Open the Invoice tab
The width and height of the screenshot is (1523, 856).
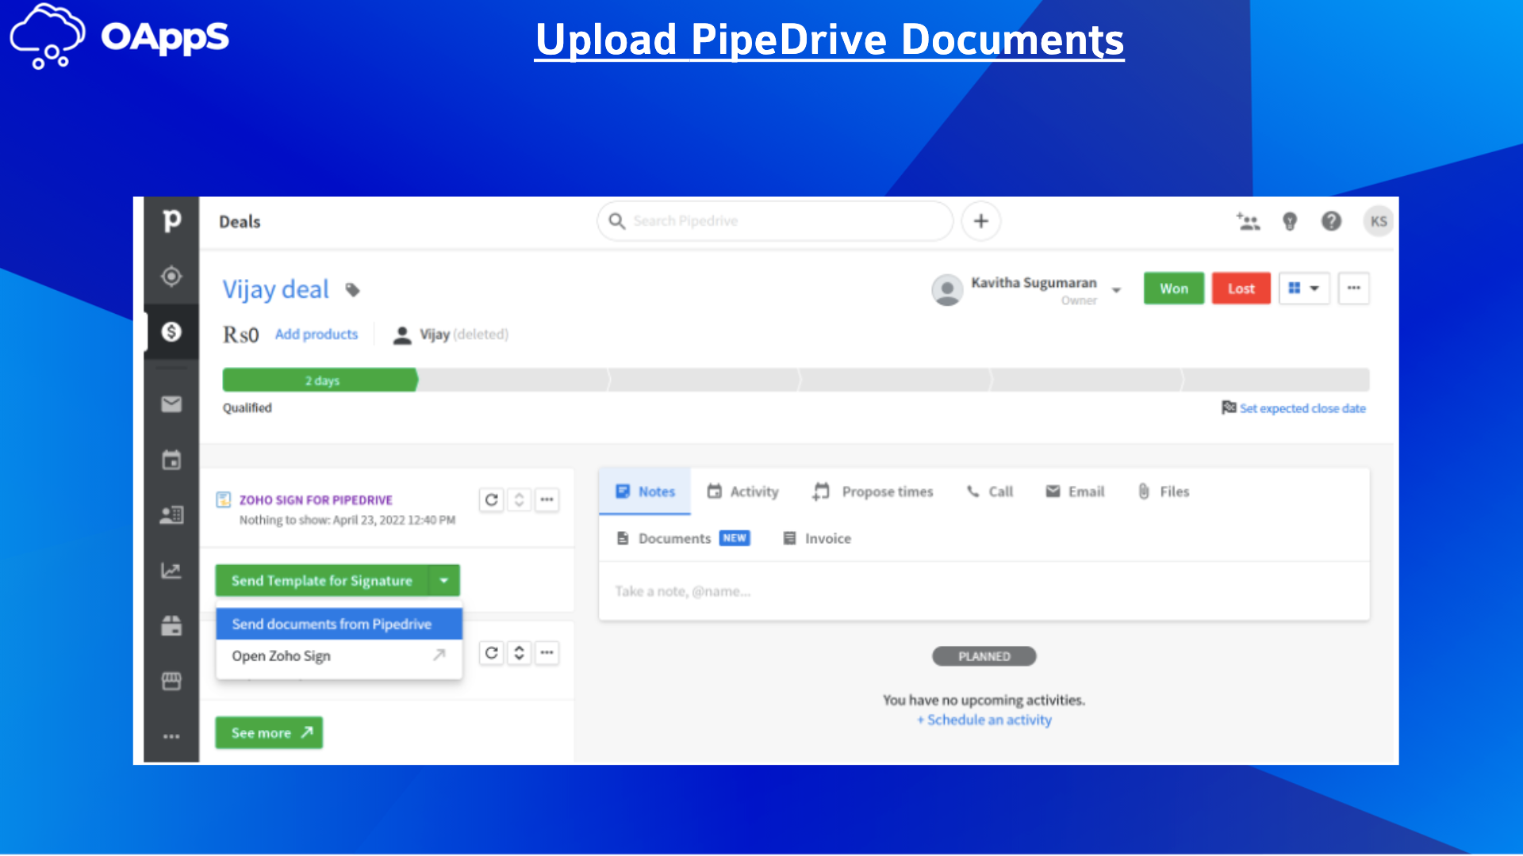(817, 539)
